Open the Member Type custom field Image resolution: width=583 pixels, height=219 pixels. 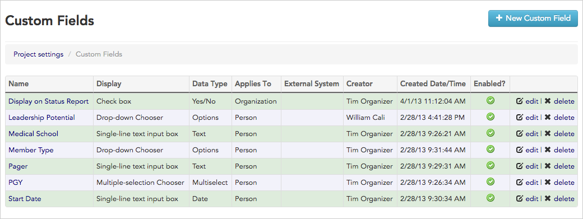pos(31,150)
